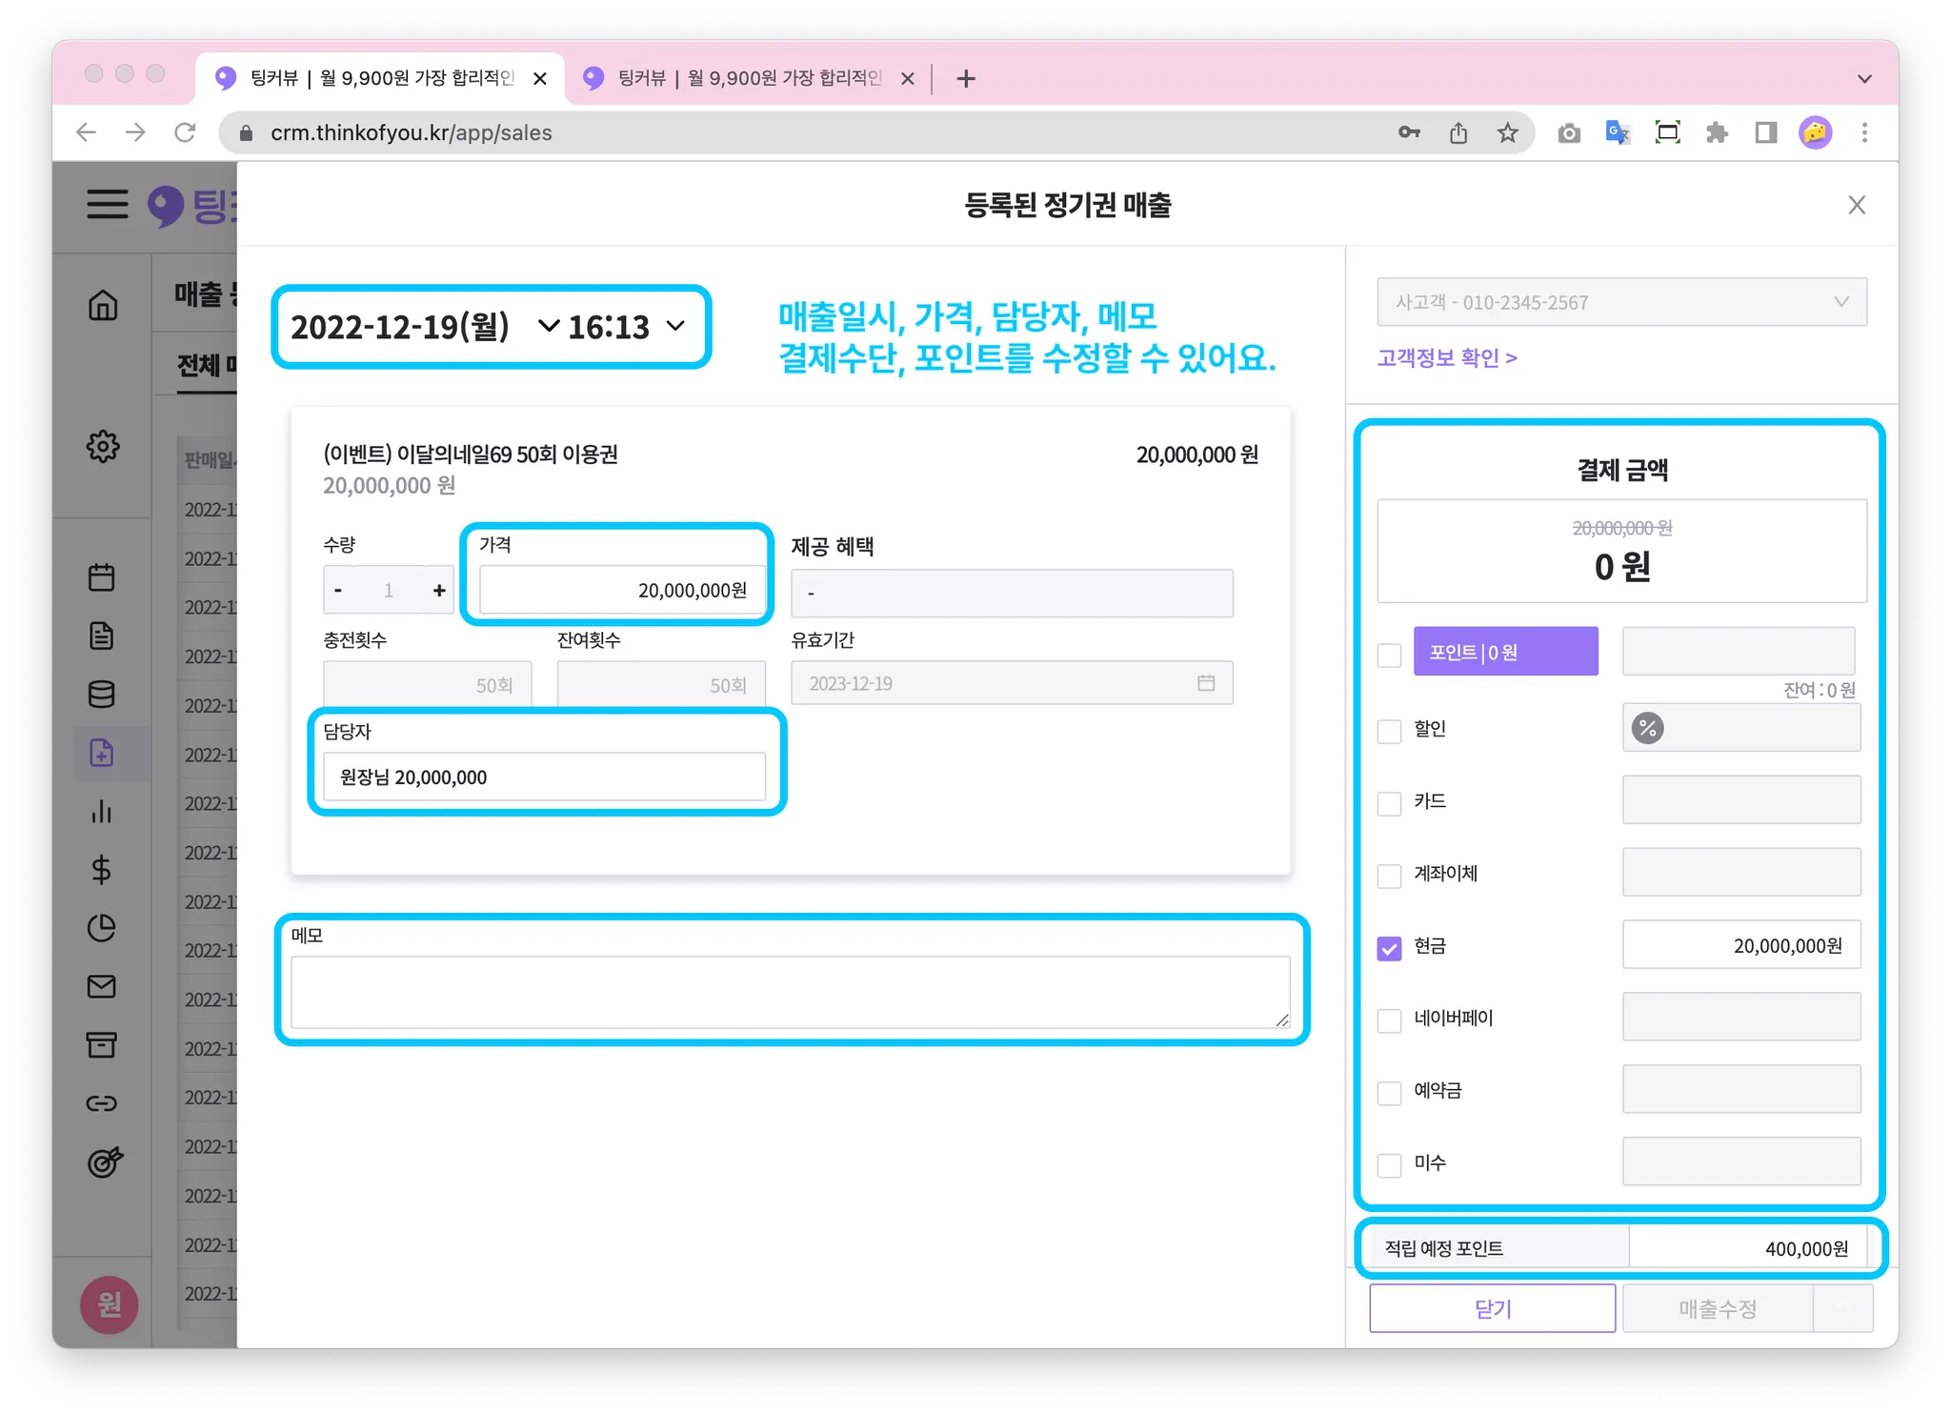The height and width of the screenshot is (1413, 1951).
Task: Click the calendar icon in sidebar
Action: pyautogui.click(x=102, y=577)
